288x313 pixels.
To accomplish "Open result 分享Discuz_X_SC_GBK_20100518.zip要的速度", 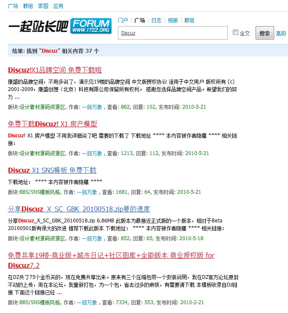I will (x=79, y=209).
